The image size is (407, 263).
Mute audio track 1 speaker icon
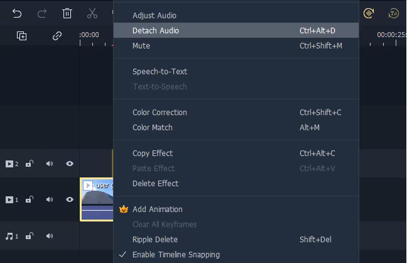pos(50,237)
